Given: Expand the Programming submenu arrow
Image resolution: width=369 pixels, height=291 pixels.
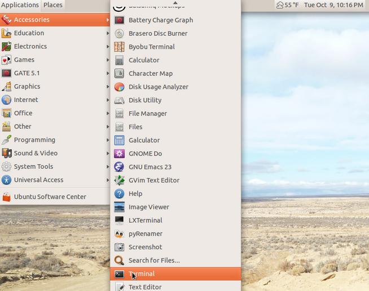Looking at the screenshot, I should click(107, 140).
